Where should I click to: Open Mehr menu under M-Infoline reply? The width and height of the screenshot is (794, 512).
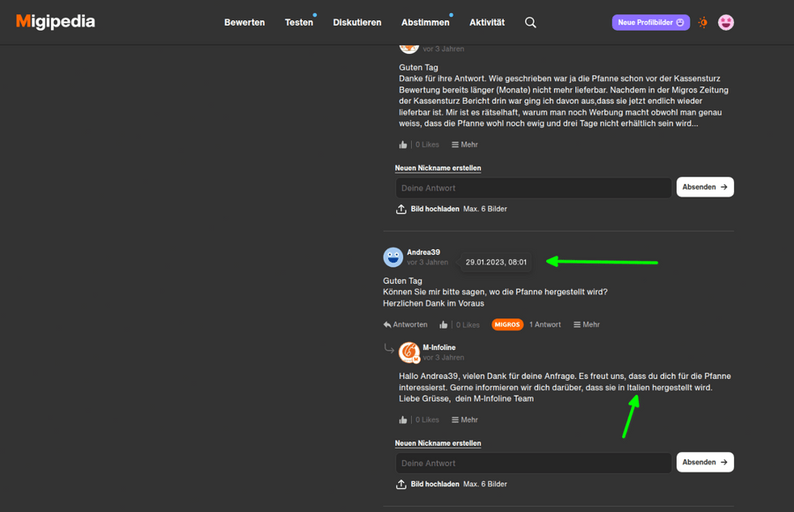pos(465,419)
